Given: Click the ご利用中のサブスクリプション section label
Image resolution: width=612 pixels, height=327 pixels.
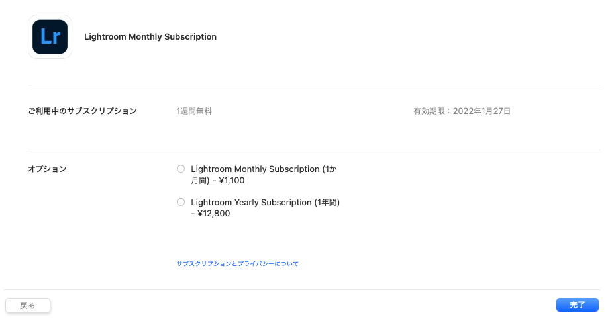Looking at the screenshot, I should click(x=82, y=111).
